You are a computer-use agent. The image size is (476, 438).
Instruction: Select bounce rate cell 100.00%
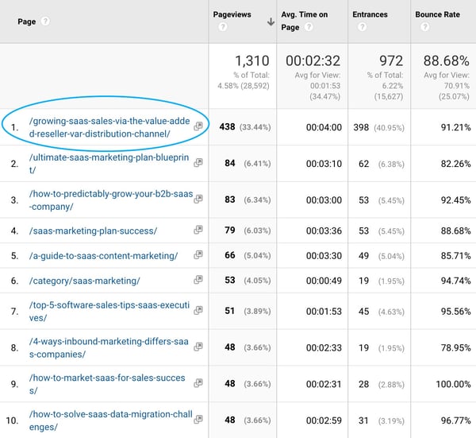click(x=453, y=384)
